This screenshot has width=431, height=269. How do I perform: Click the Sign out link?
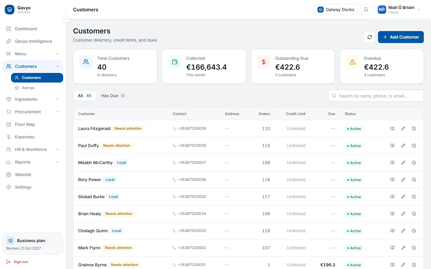click(17, 262)
